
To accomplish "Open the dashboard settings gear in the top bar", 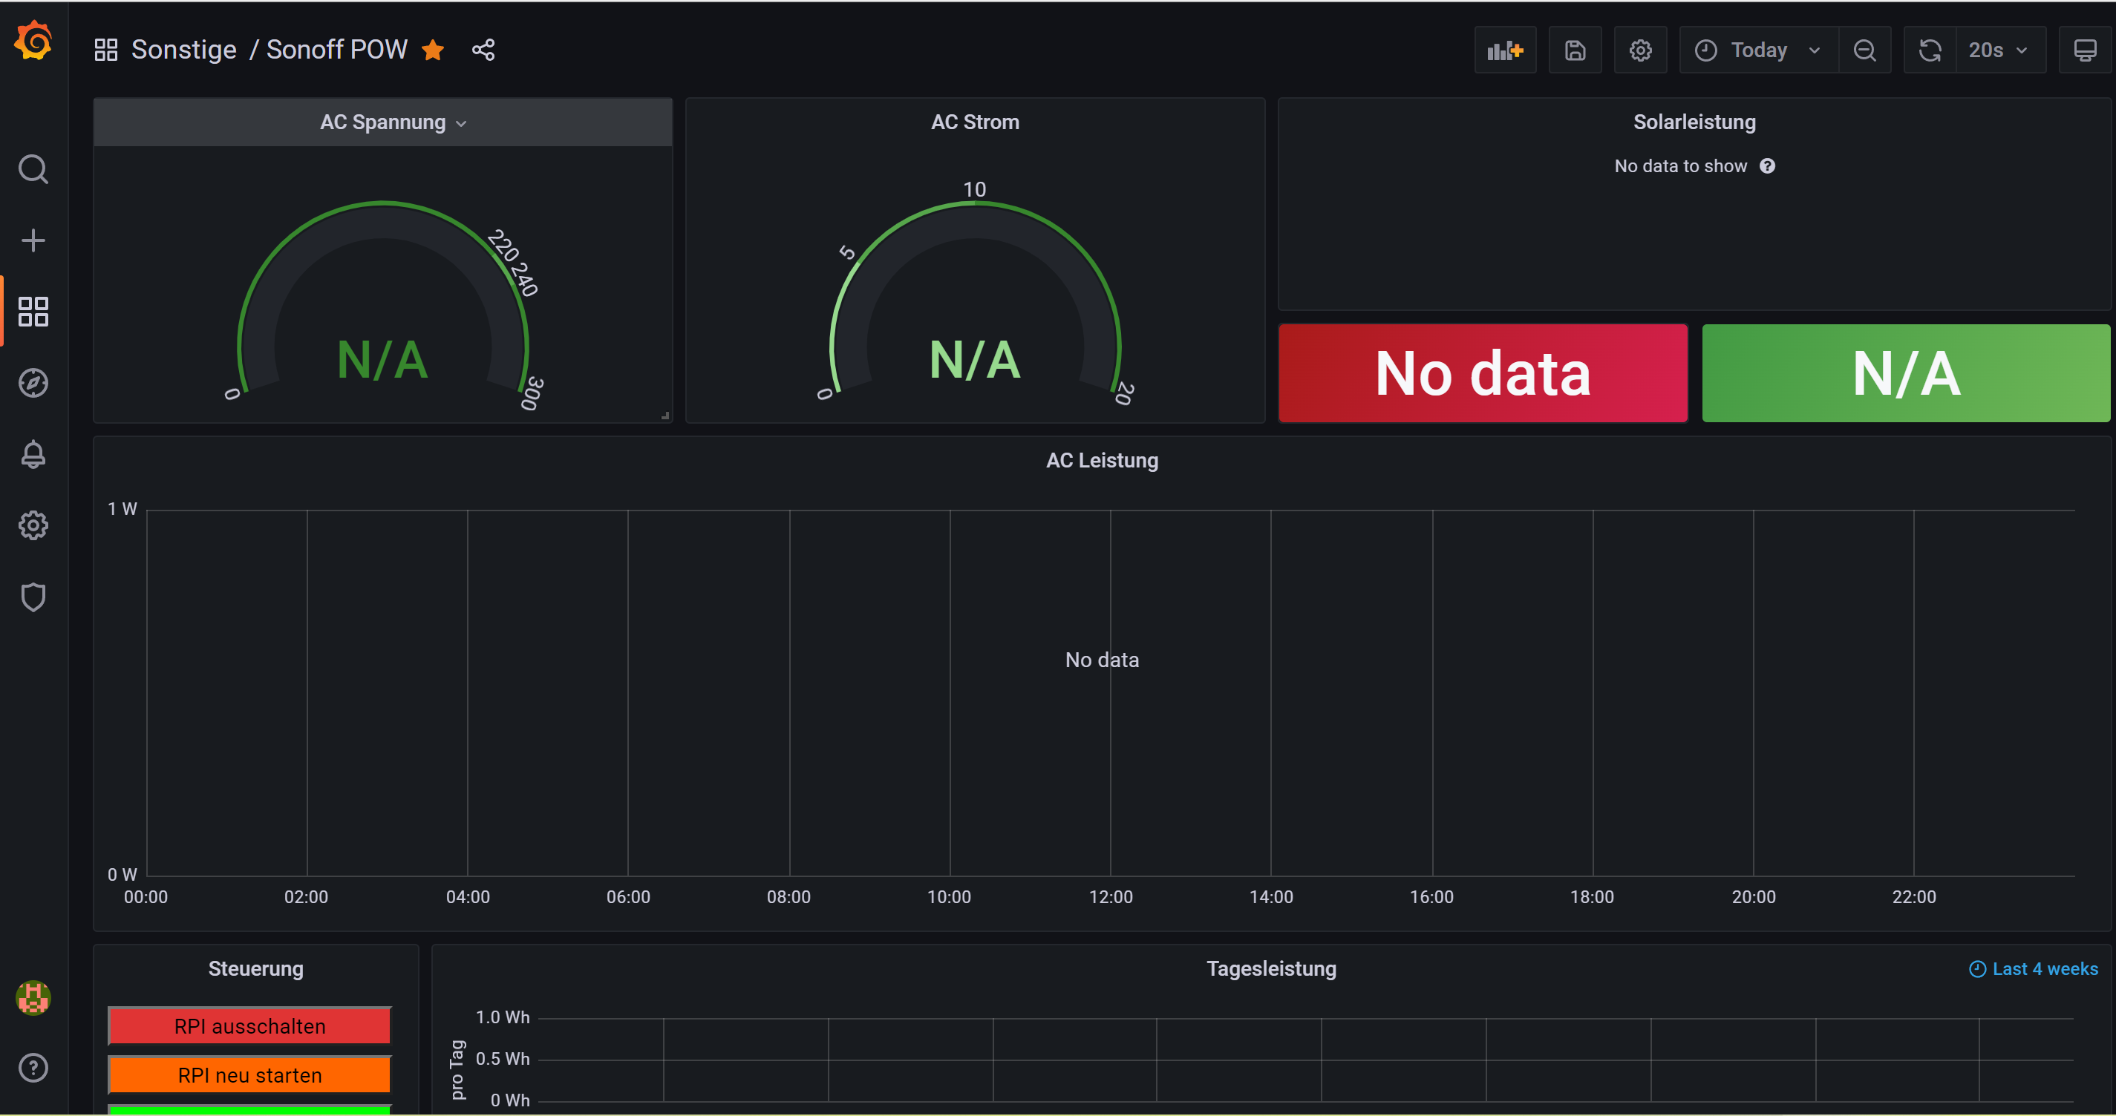I will 1639,50.
